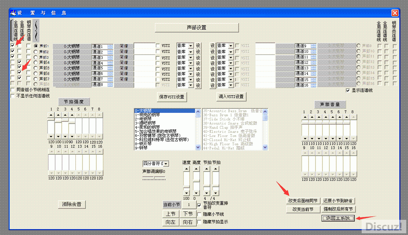Click the down arrow of 高度 slider
Image resolution: width=408 pixels, height=235 pixels.
[196, 193]
